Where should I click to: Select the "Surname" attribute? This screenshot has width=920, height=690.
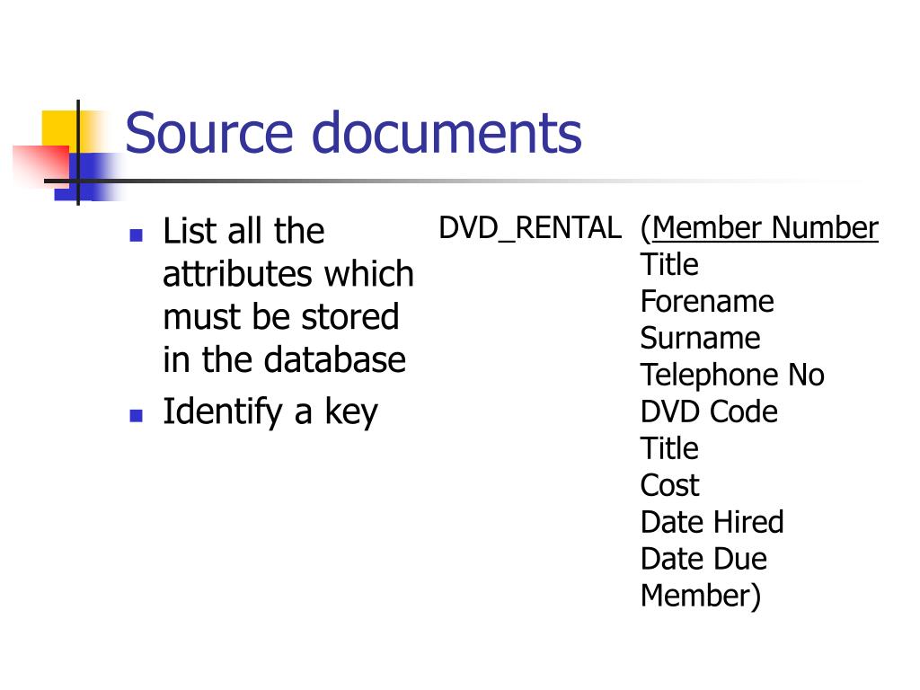(701, 338)
